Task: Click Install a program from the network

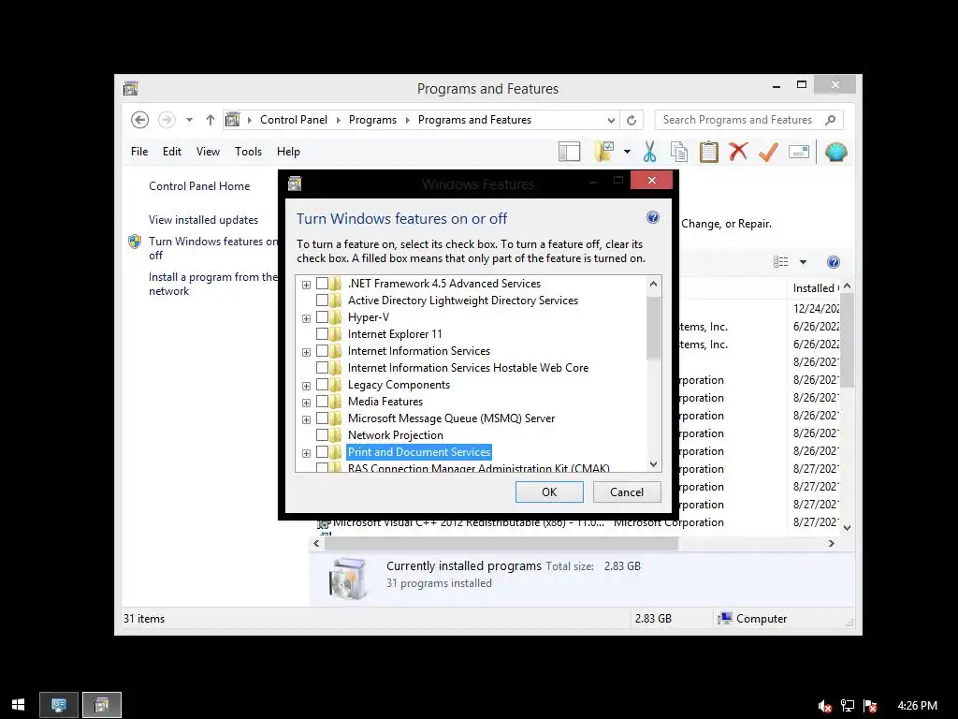Action: pos(212,284)
